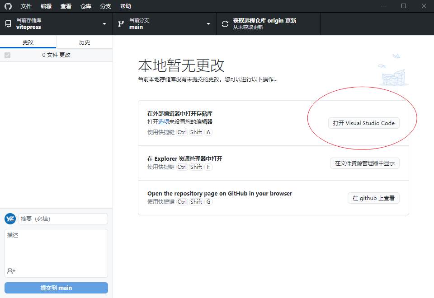Open the 帮助 menu
Viewport: 434px width, 298px height.
click(x=126, y=6)
